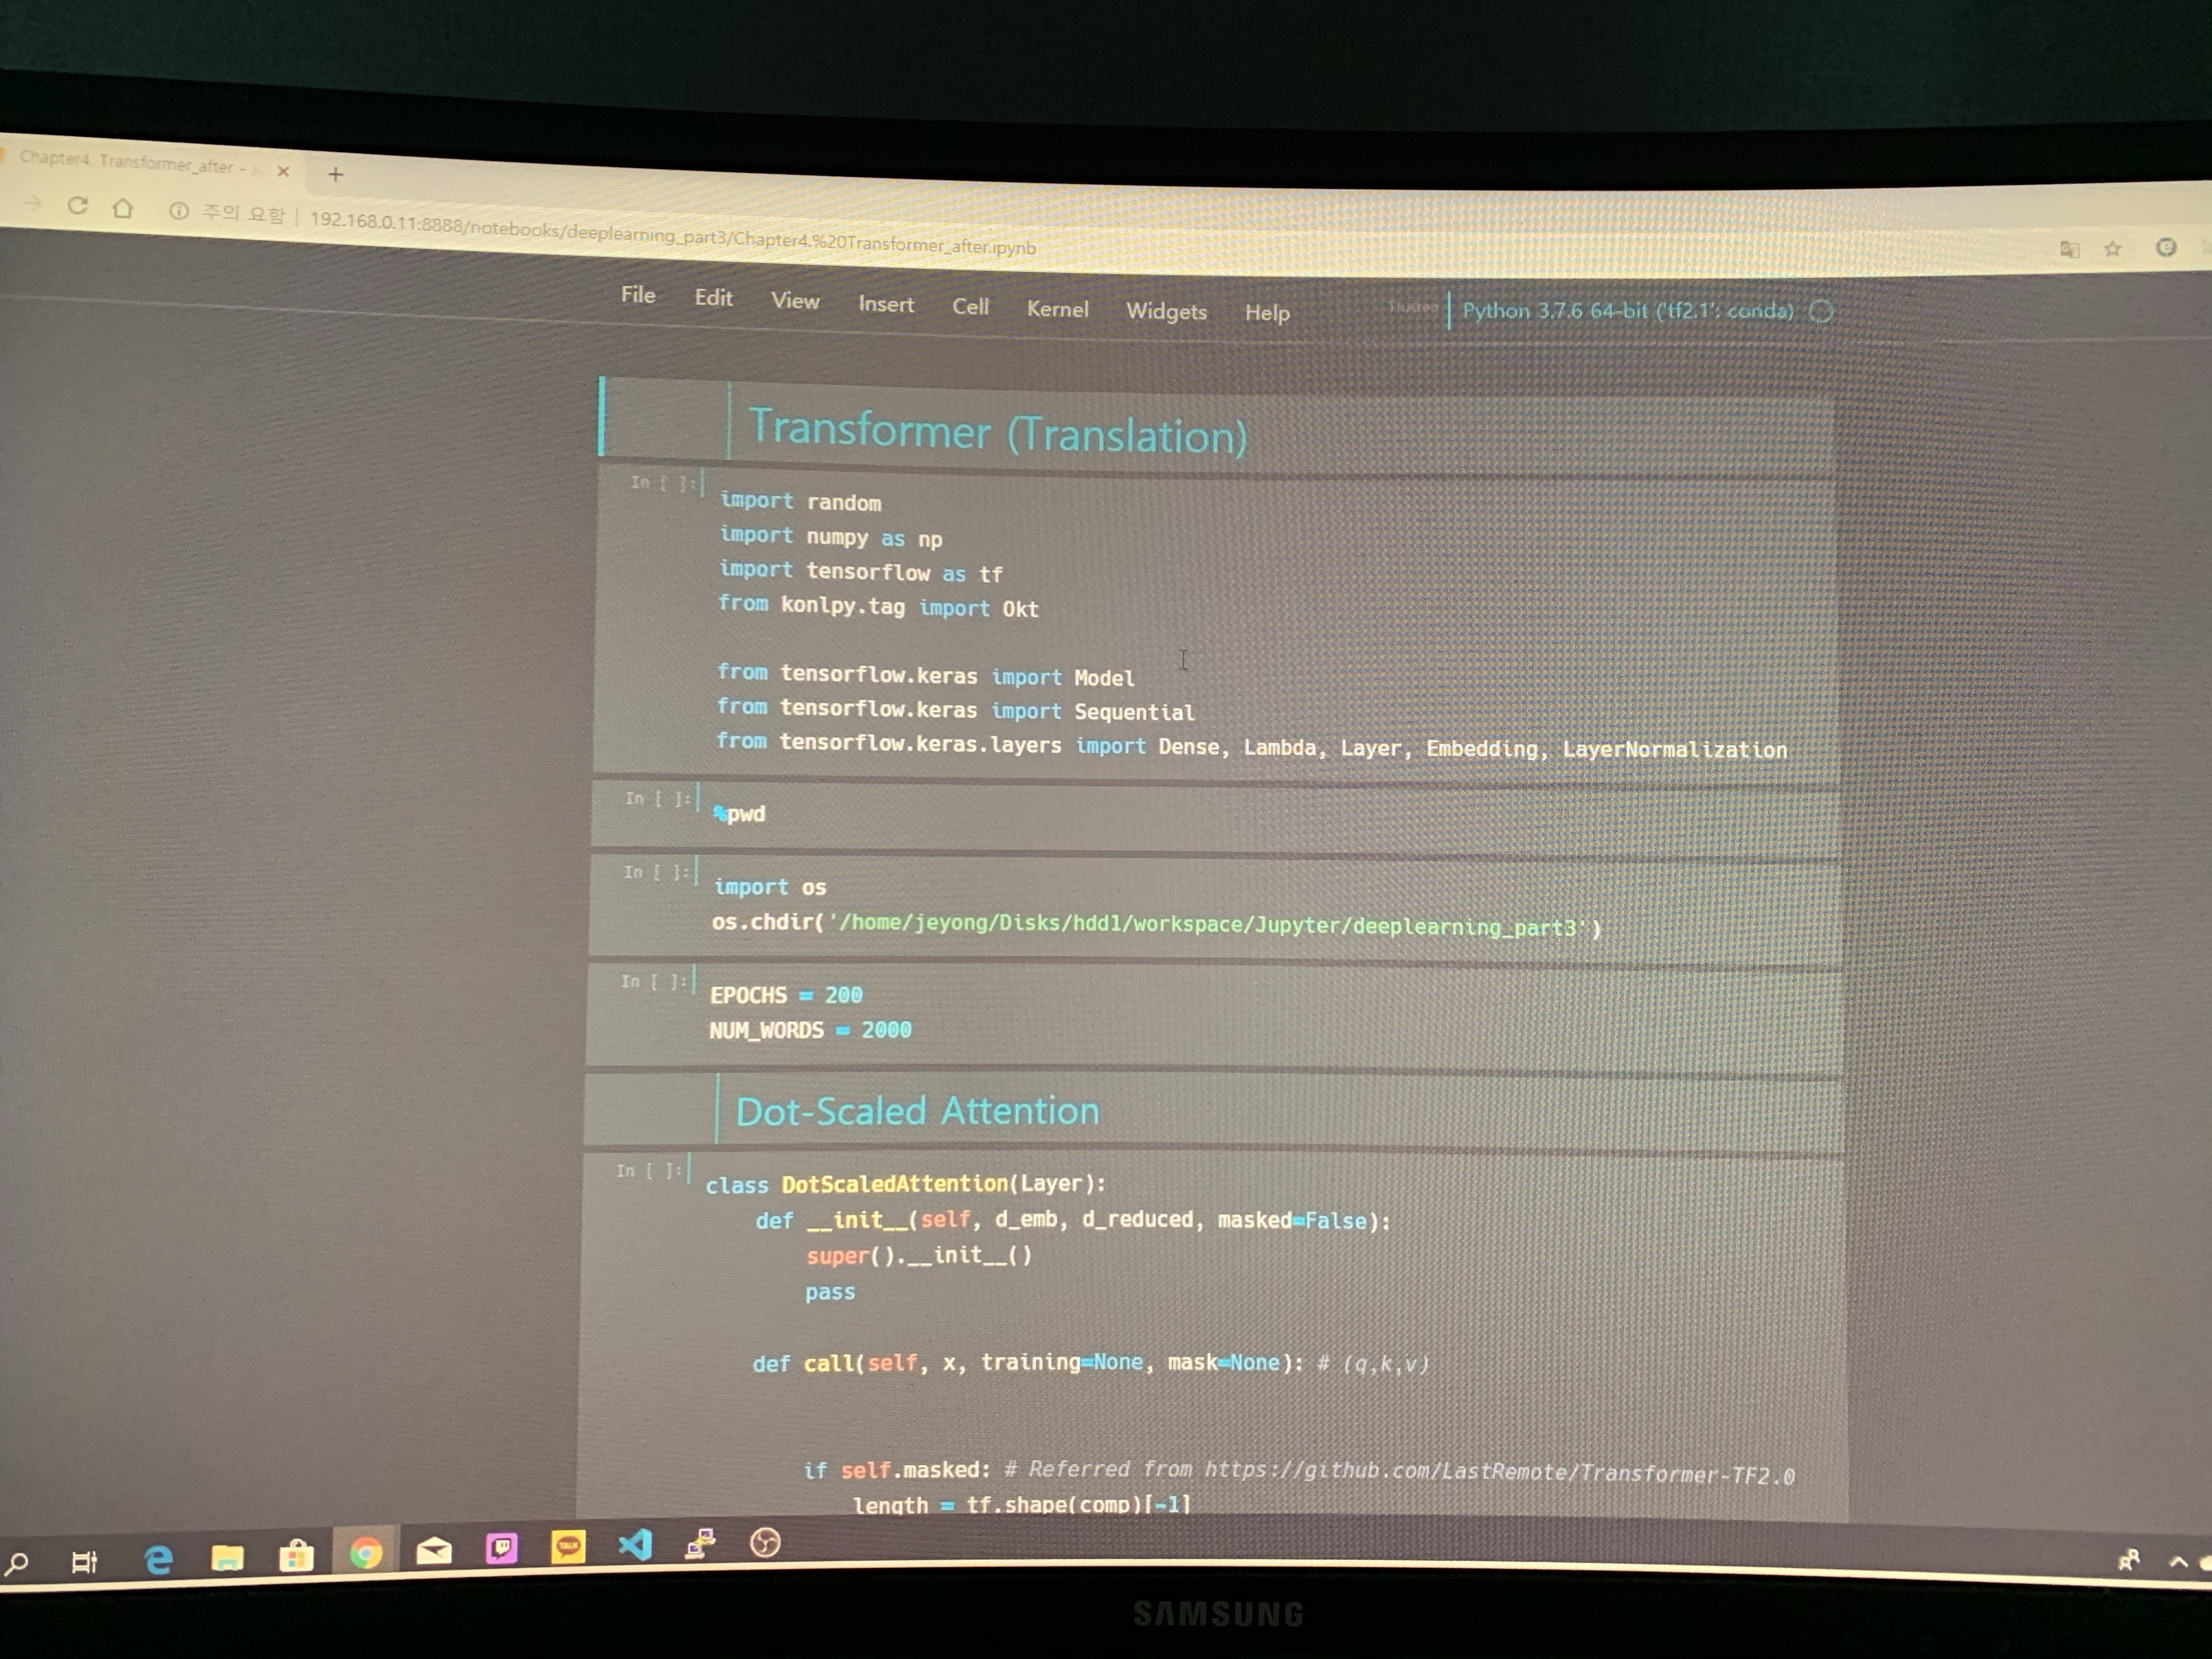Open the File menu
This screenshot has height=1659, width=2212.
pyautogui.click(x=638, y=295)
